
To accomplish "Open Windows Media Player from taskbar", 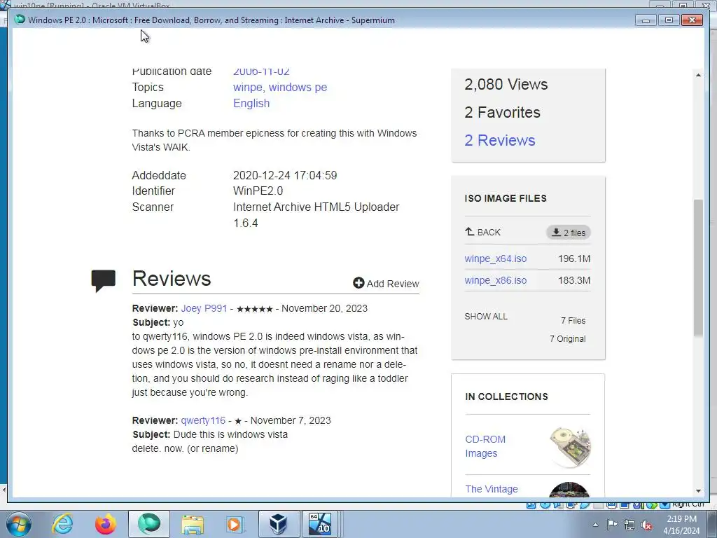I will coord(235,524).
